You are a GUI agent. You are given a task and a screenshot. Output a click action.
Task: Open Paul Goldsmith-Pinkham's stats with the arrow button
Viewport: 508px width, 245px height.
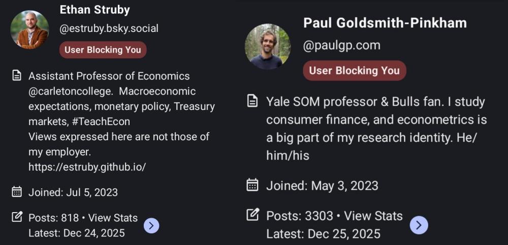(x=419, y=225)
